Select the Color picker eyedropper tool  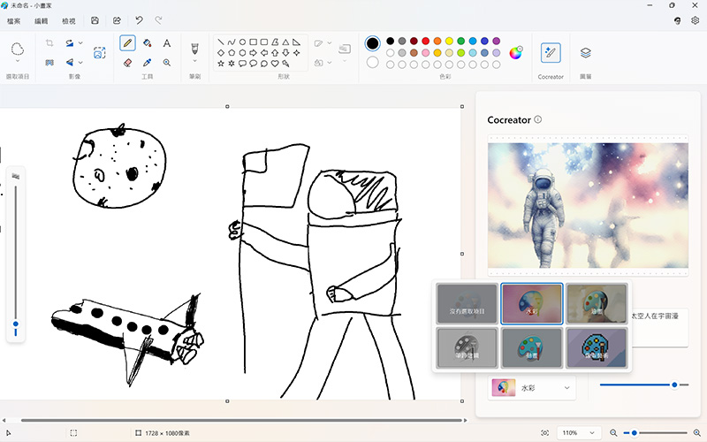click(x=147, y=63)
